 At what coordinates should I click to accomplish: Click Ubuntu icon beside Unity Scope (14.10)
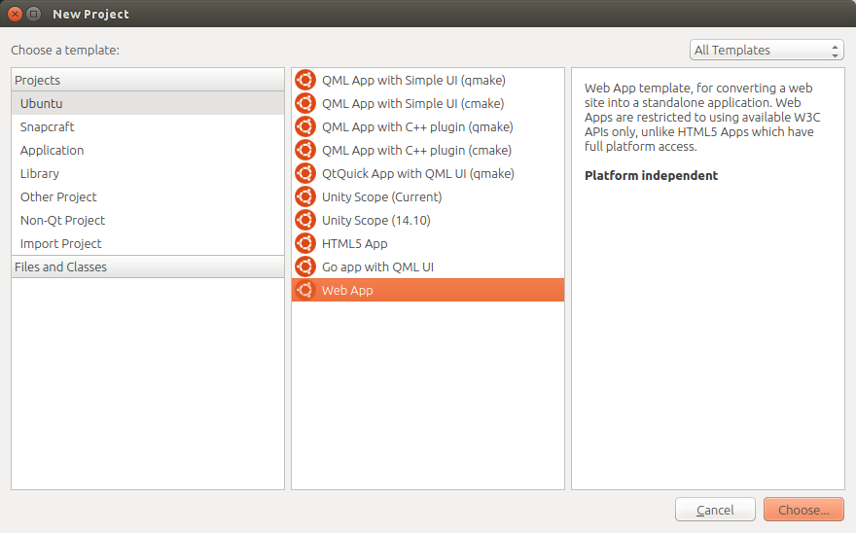click(x=305, y=220)
